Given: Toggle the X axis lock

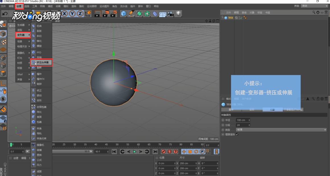Looking at the screenshot, I should [64, 14].
